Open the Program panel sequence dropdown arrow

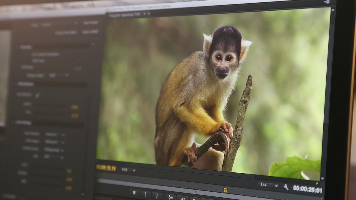[144, 14]
